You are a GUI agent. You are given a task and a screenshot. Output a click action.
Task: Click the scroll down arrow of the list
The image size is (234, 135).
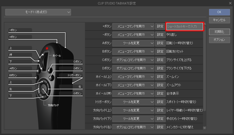point(205,128)
